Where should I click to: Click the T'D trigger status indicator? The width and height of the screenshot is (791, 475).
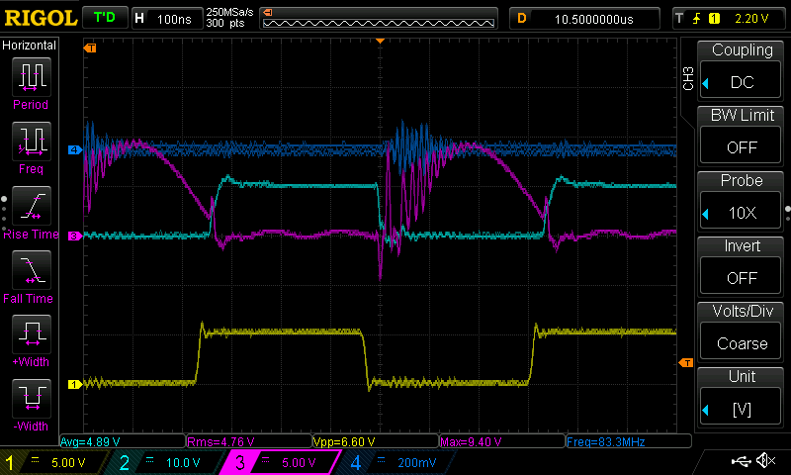click(x=105, y=18)
